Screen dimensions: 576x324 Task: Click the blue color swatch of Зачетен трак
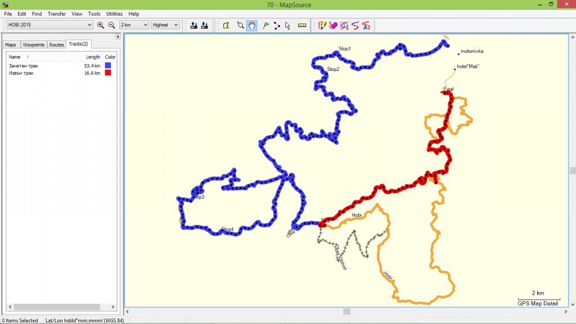pos(108,65)
